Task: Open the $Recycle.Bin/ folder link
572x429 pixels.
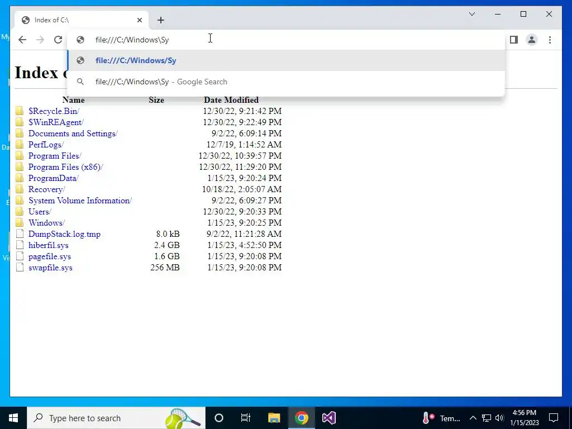Action: 54,111
